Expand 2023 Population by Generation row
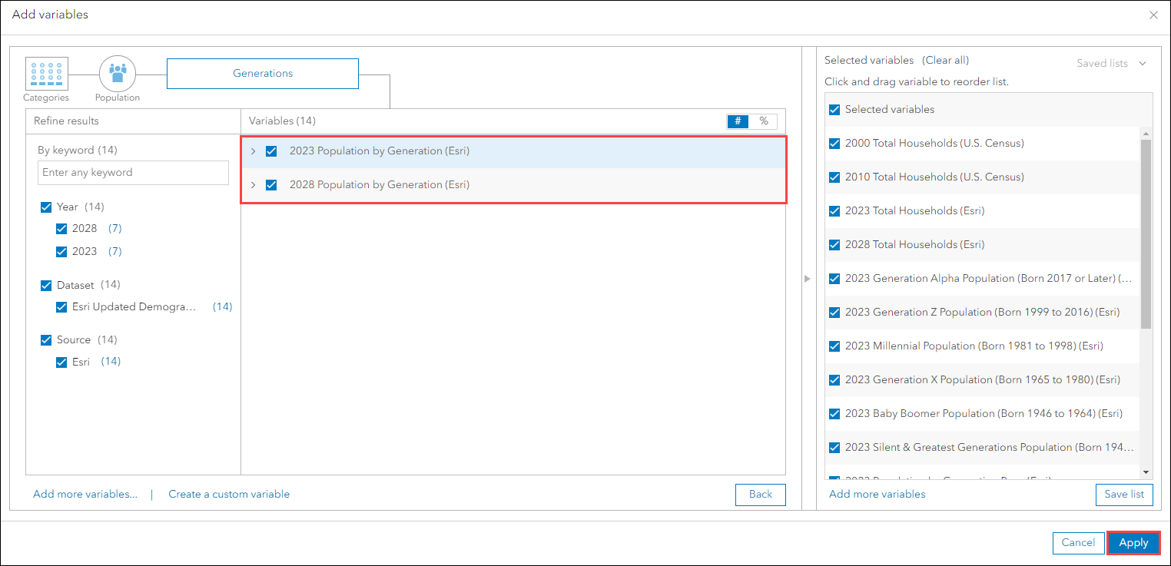1171x566 pixels. (x=253, y=151)
